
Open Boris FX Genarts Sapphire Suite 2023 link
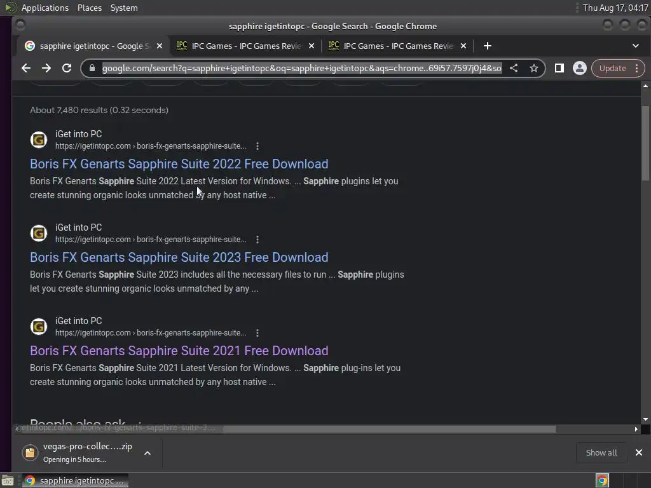point(179,257)
